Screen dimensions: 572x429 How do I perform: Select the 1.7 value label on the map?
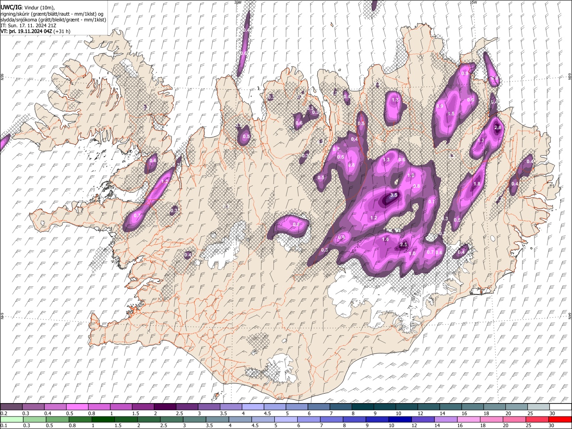click(x=481, y=141)
